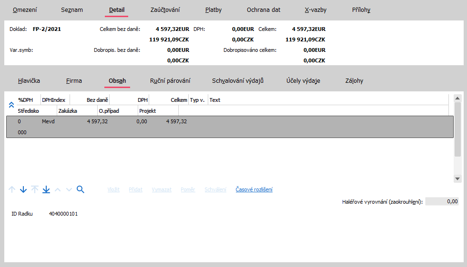This screenshot has height=267, width=467.
Task: Open search with magnifier icon
Action: tap(81, 189)
